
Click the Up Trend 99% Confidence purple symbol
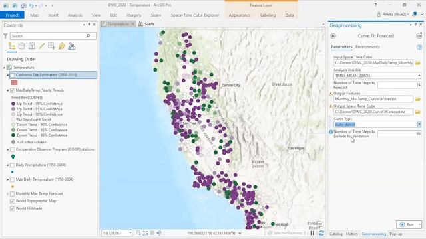[13, 104]
